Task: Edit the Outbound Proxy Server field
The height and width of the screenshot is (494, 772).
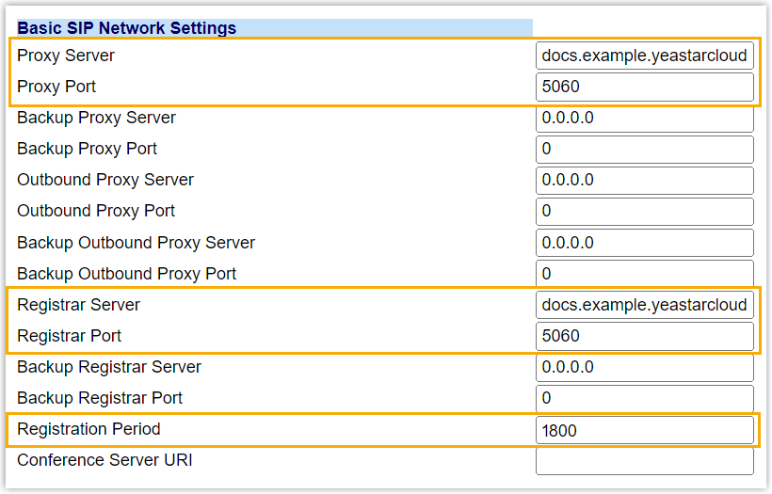Action: pos(645,181)
